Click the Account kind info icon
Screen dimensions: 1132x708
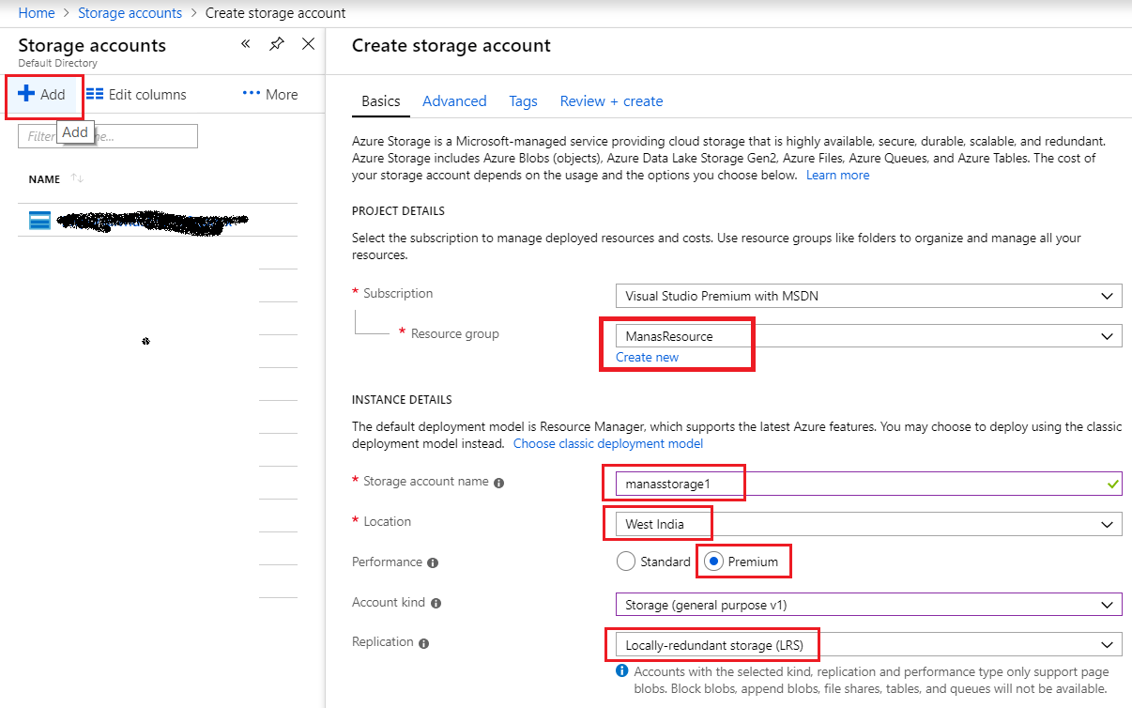pyautogui.click(x=436, y=604)
